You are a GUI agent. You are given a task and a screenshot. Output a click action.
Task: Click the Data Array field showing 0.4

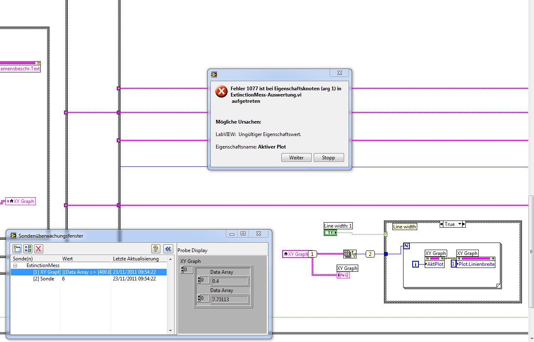point(229,281)
